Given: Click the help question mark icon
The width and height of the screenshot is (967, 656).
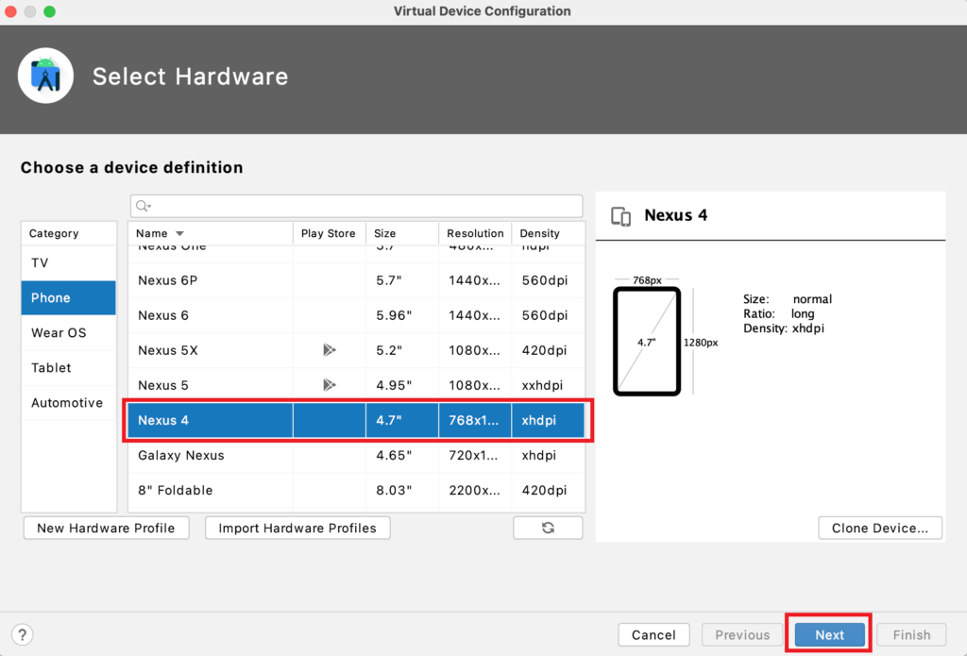Looking at the screenshot, I should point(23,634).
